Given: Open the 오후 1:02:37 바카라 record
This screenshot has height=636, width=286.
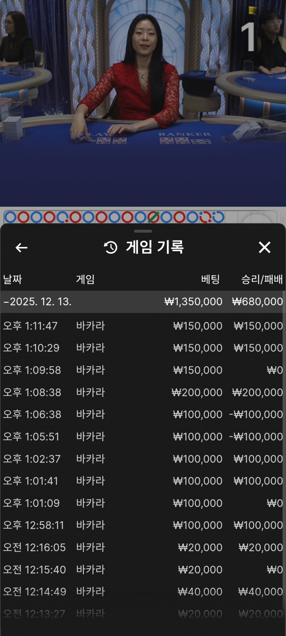Looking at the screenshot, I should (143, 458).
